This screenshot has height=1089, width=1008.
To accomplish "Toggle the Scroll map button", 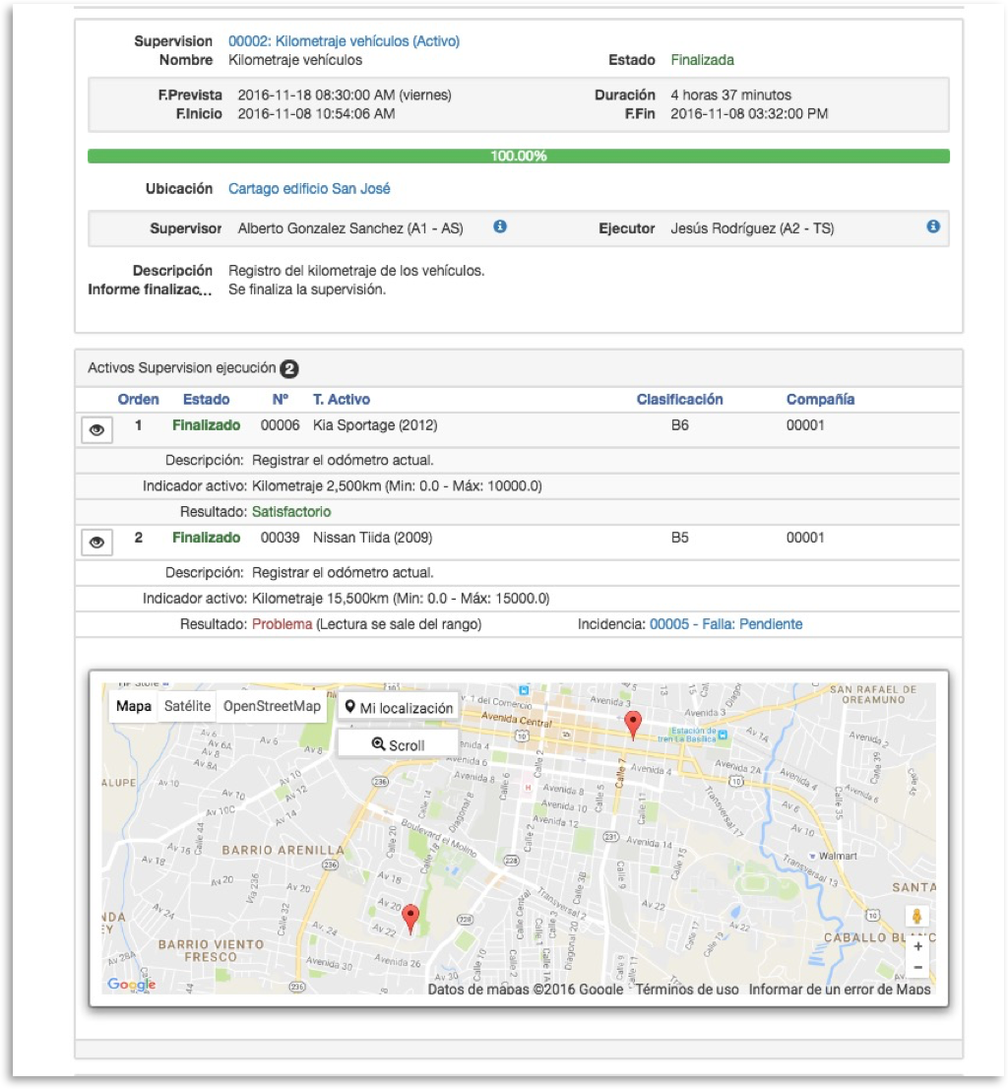I will [x=398, y=744].
